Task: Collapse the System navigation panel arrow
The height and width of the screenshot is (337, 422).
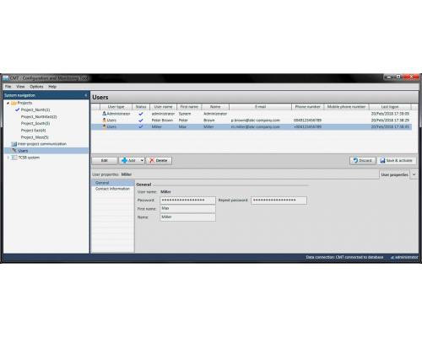Action: pos(86,95)
